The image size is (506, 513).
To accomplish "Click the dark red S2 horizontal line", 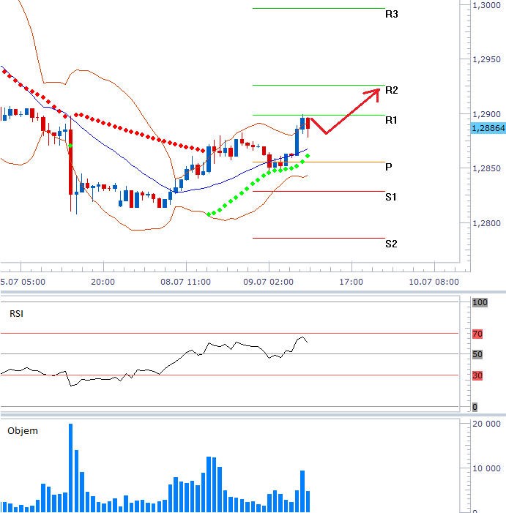I will 319,238.
